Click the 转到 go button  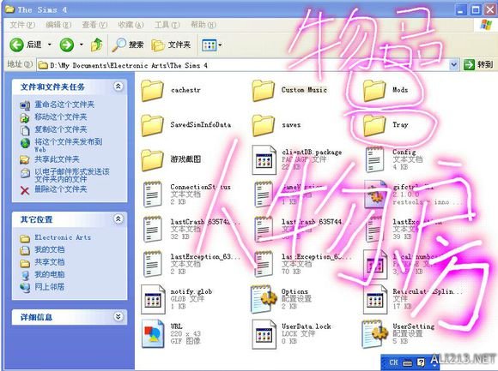[478, 64]
